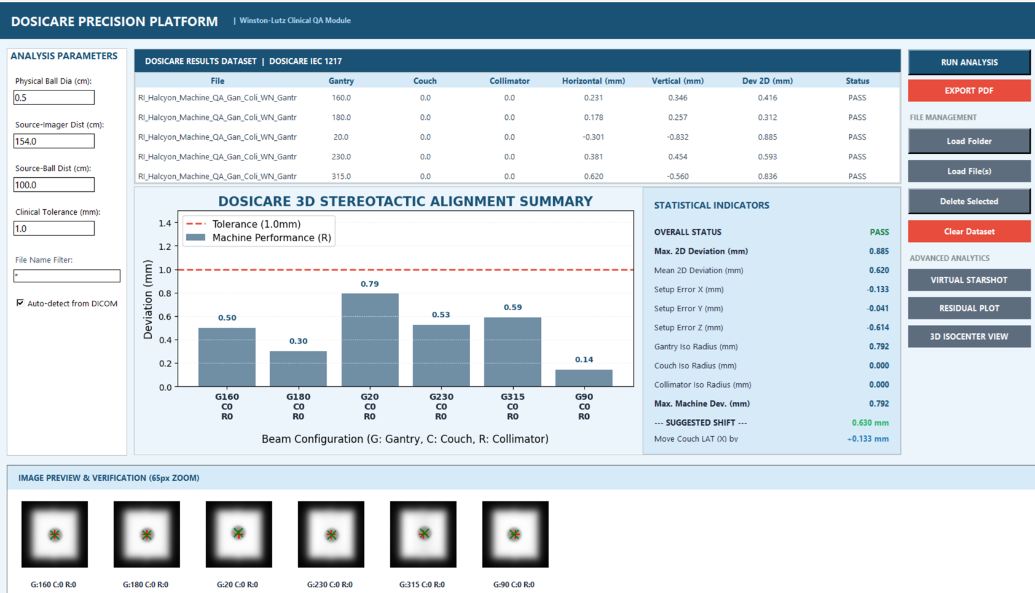Select the G:230 C:0 R:0 preview thumbnail
Image resolution: width=1035 pixels, height=593 pixels.
point(331,534)
